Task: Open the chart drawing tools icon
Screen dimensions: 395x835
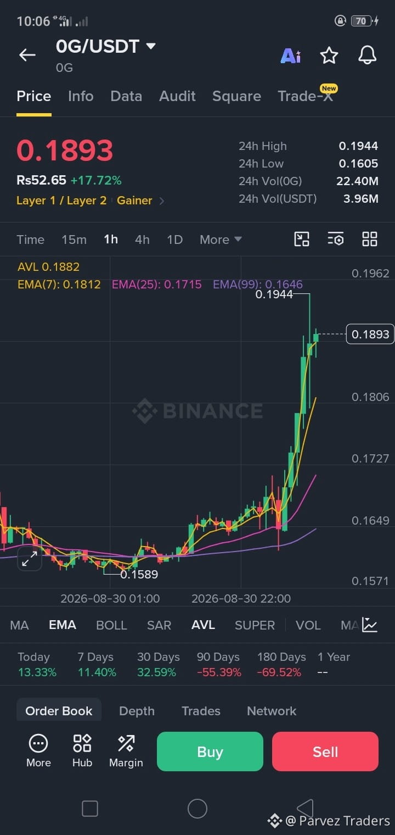Action: click(x=302, y=239)
